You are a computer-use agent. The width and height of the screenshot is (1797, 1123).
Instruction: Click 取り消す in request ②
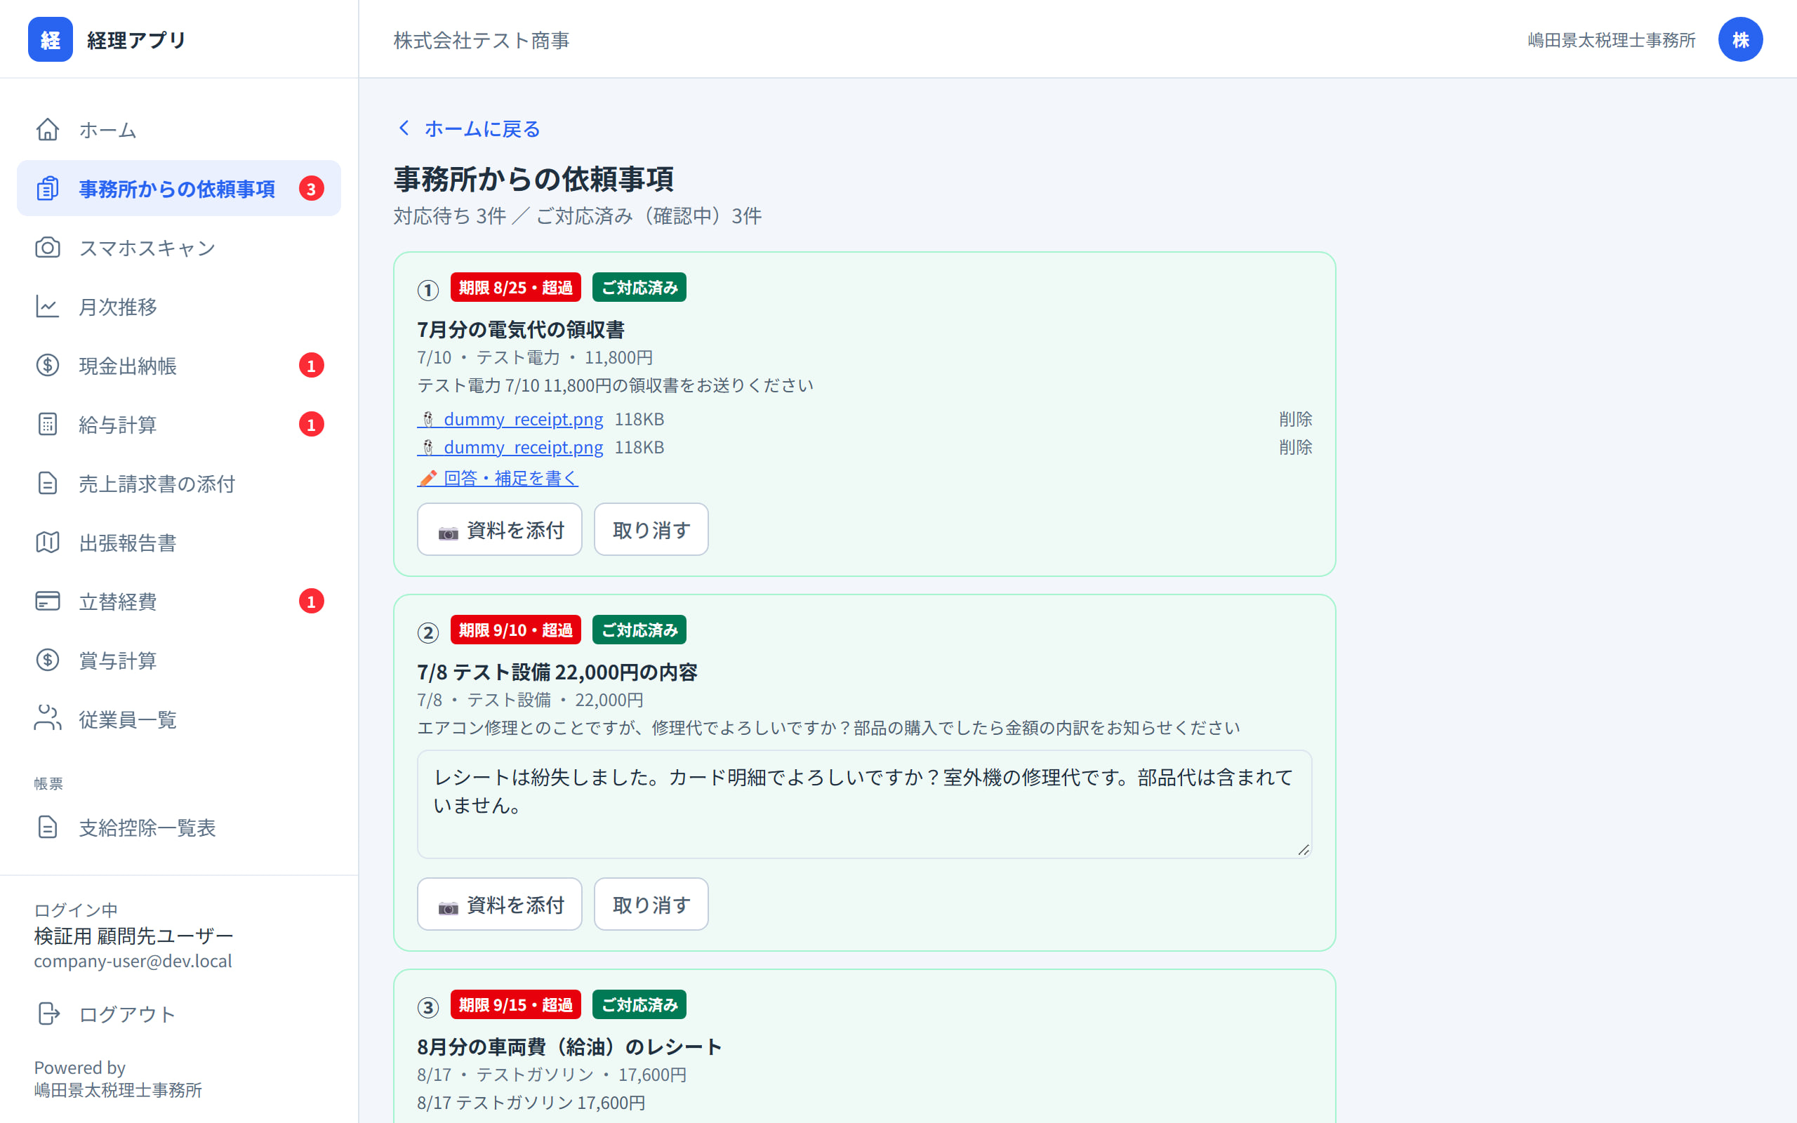click(x=651, y=905)
